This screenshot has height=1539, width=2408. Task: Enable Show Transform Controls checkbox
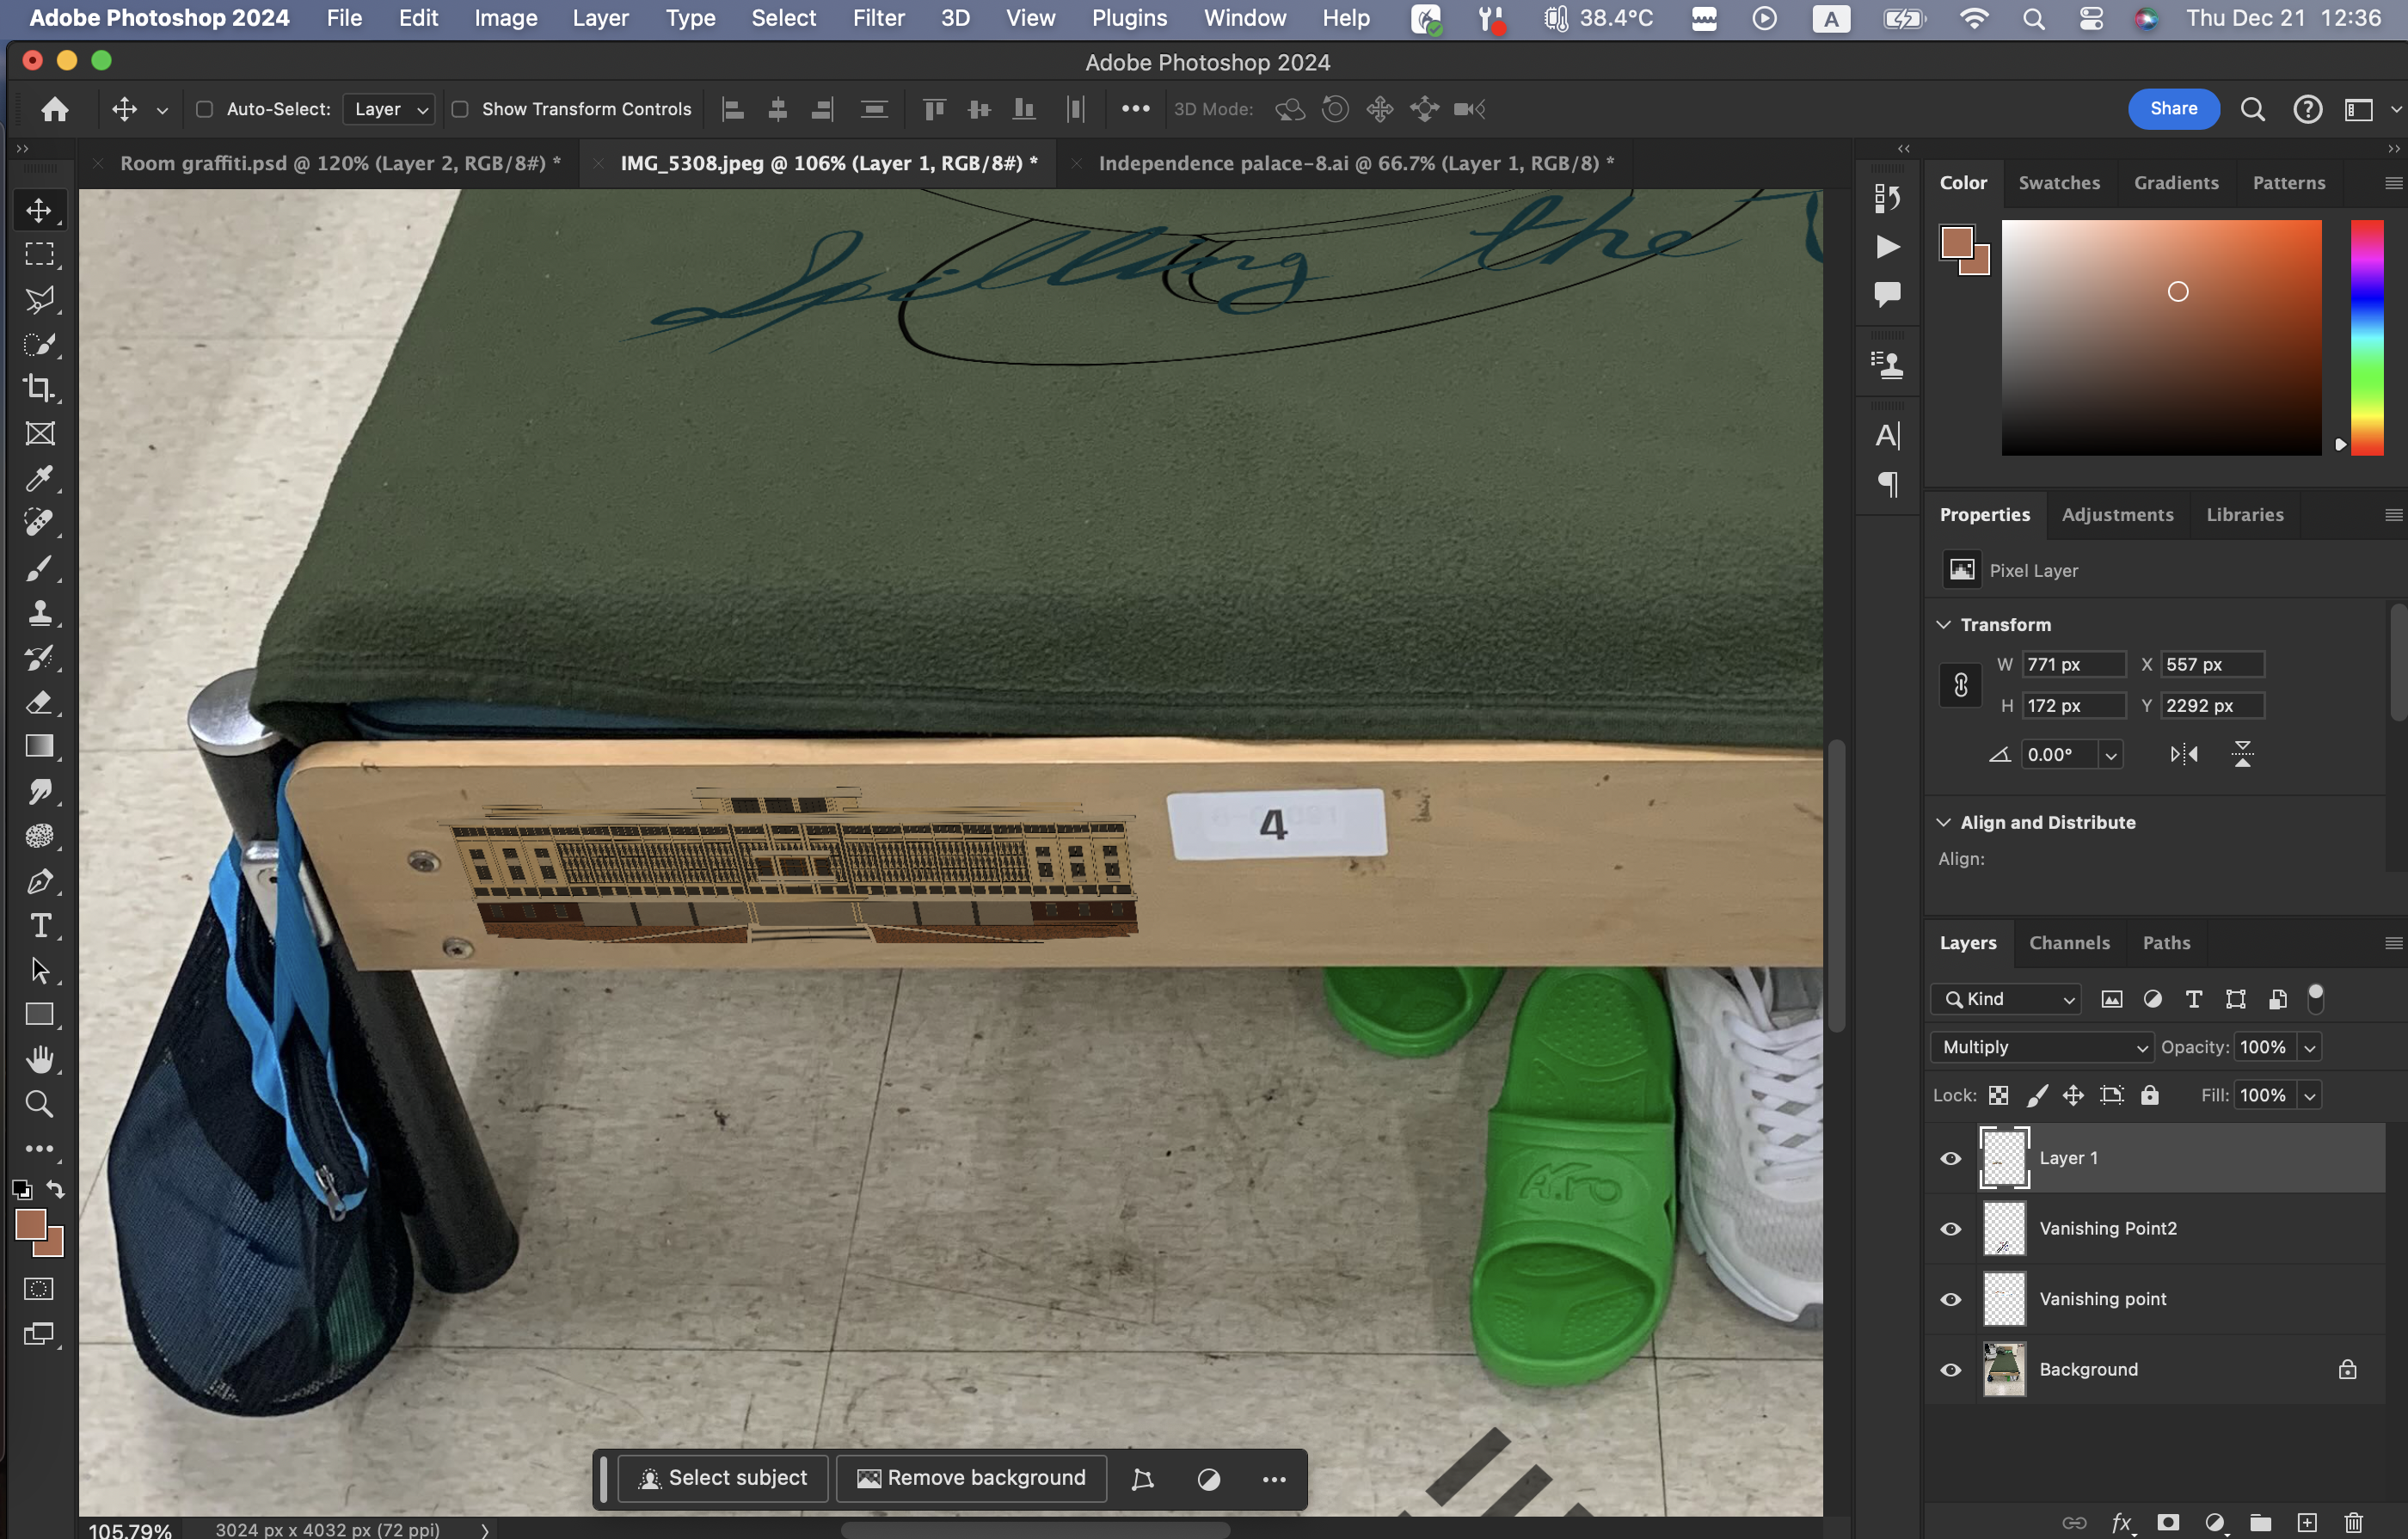coord(460,109)
